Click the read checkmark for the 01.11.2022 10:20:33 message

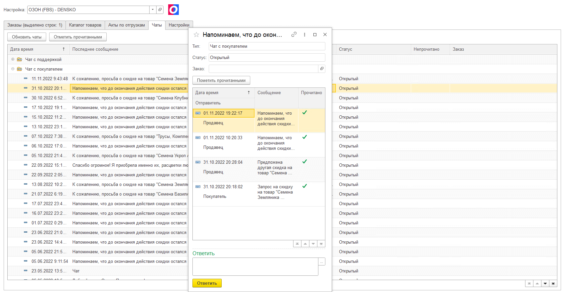(304, 137)
